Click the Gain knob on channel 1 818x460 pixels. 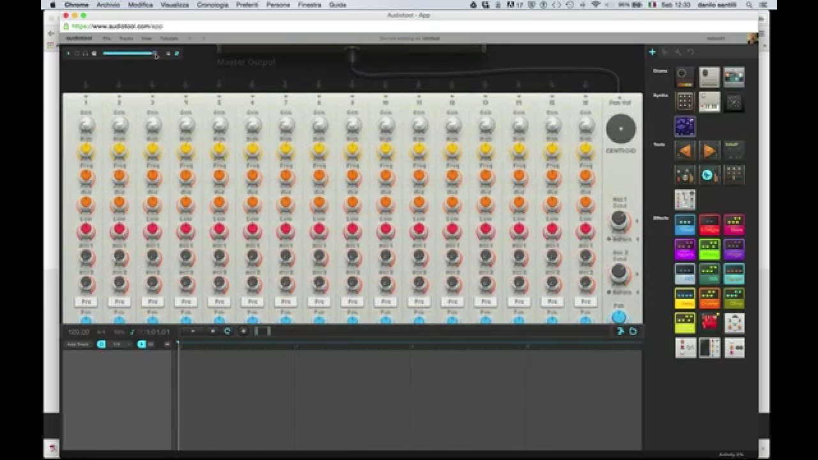click(x=86, y=125)
